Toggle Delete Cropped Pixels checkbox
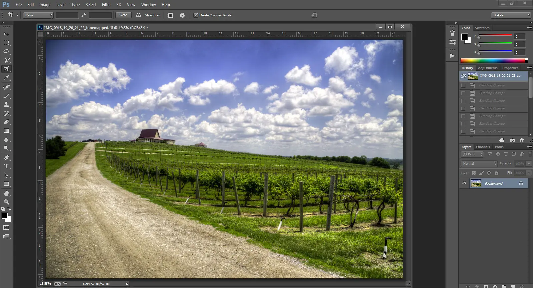Image resolution: width=533 pixels, height=288 pixels. (196, 15)
